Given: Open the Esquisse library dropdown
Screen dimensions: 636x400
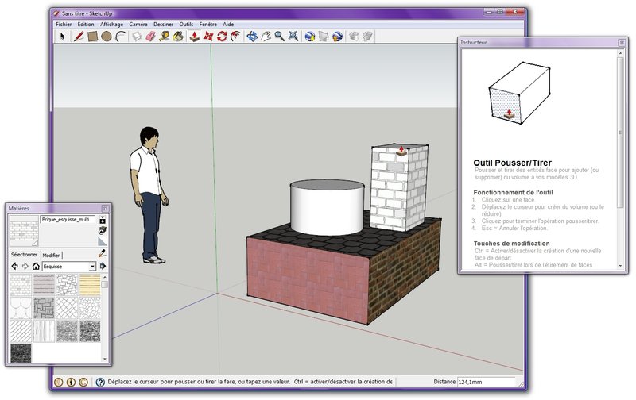Looking at the screenshot, I should [92, 266].
